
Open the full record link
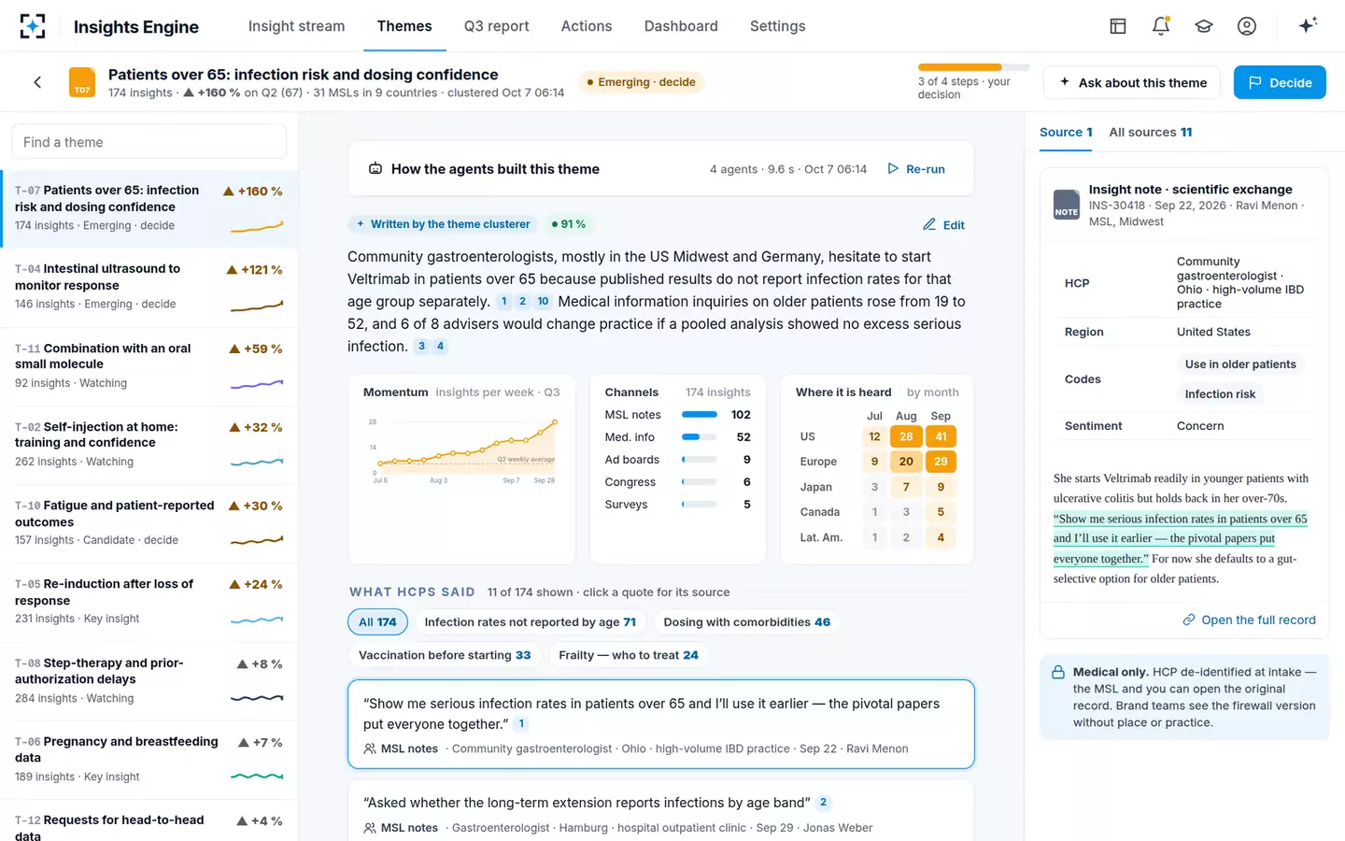coord(1249,620)
